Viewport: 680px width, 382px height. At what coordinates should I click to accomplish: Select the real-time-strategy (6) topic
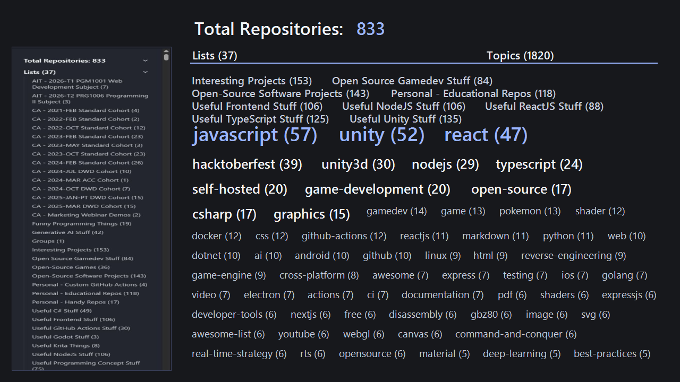240,354
